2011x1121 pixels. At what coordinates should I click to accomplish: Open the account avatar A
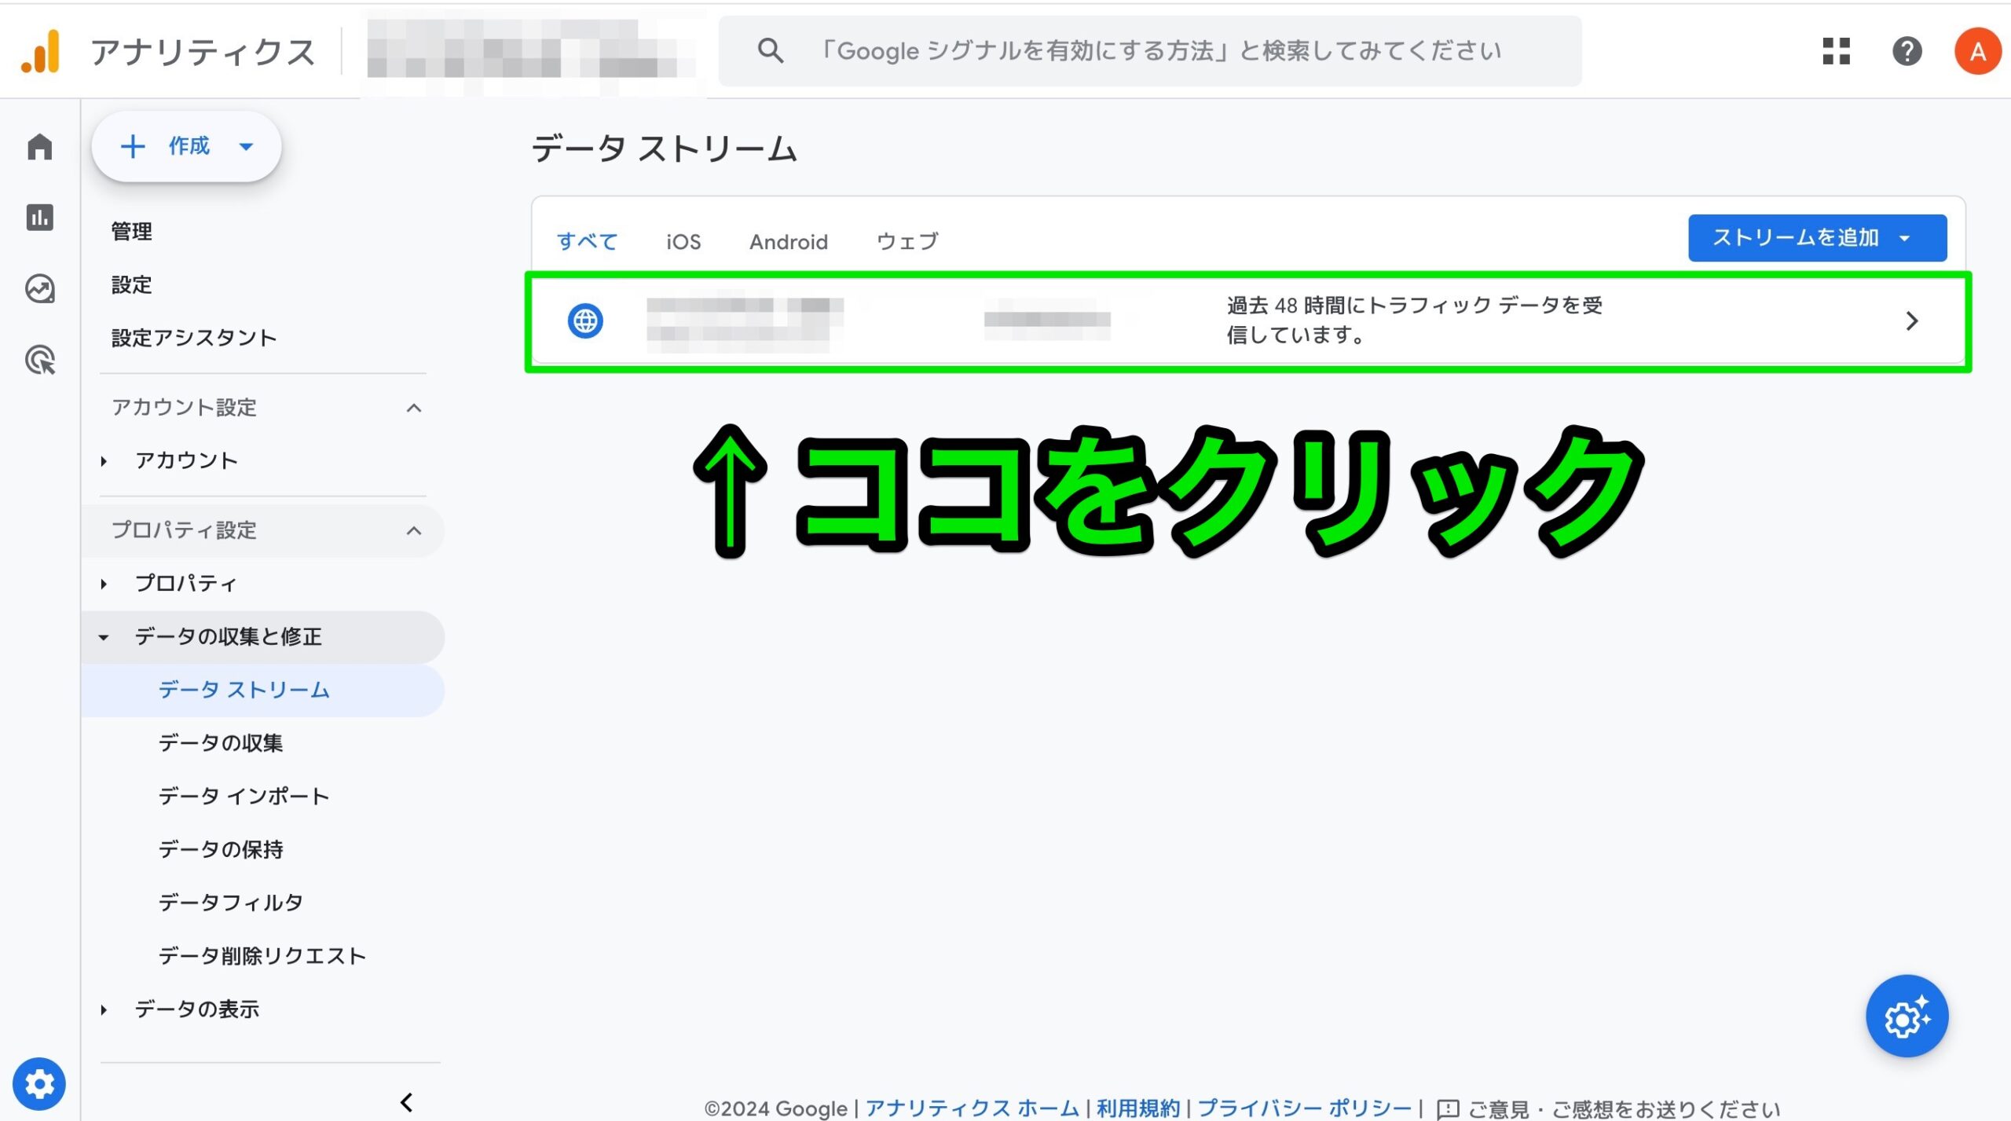click(x=1977, y=51)
